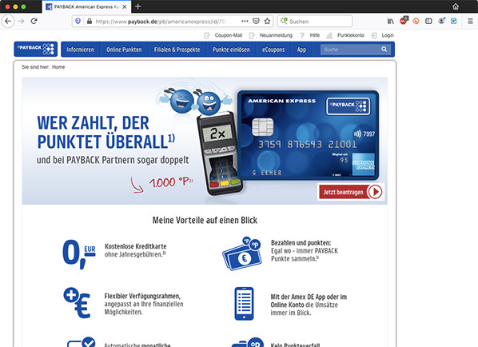Click the 0 EUR Kostenlose Kreditkarte icon
This screenshot has height=347, width=478.
click(x=78, y=253)
